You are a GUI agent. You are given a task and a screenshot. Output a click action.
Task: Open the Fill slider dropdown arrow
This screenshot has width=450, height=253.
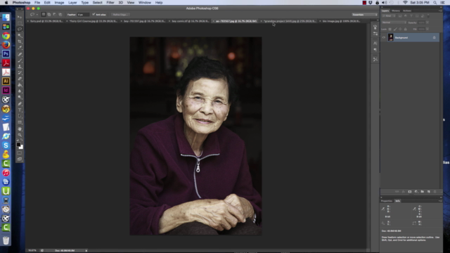(427, 30)
